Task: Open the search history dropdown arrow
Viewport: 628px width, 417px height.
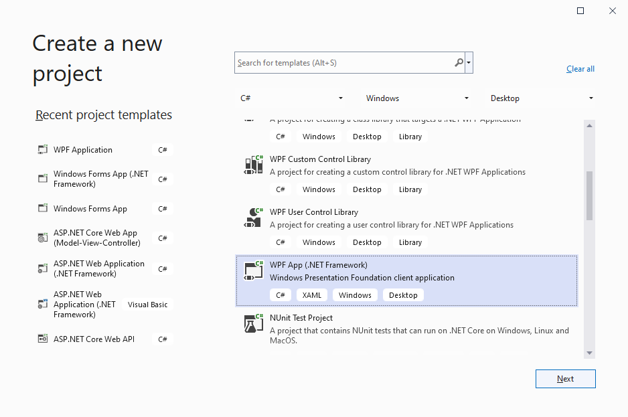Action: pos(469,62)
